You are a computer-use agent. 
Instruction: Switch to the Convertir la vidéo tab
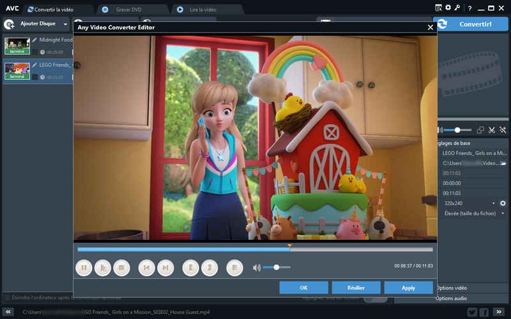(x=54, y=10)
